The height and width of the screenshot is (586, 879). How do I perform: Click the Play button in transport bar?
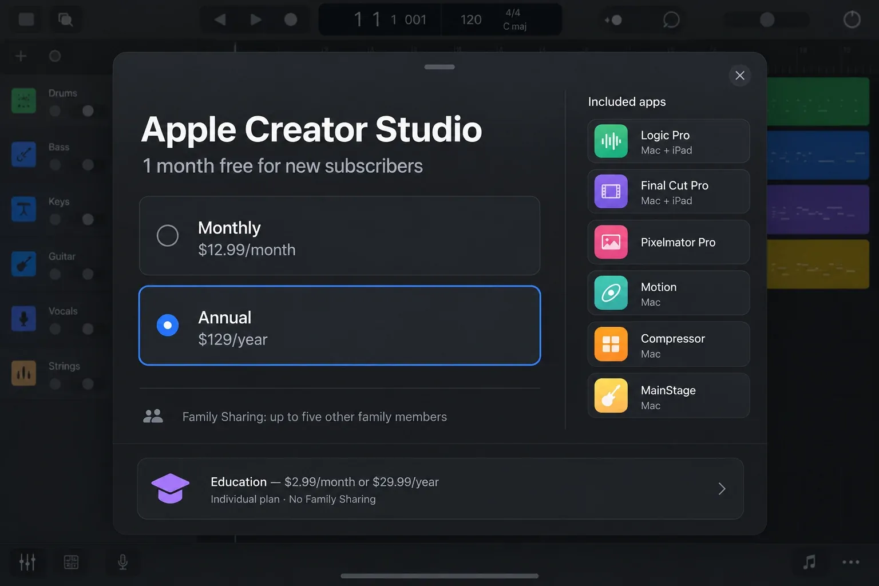pyautogui.click(x=255, y=19)
